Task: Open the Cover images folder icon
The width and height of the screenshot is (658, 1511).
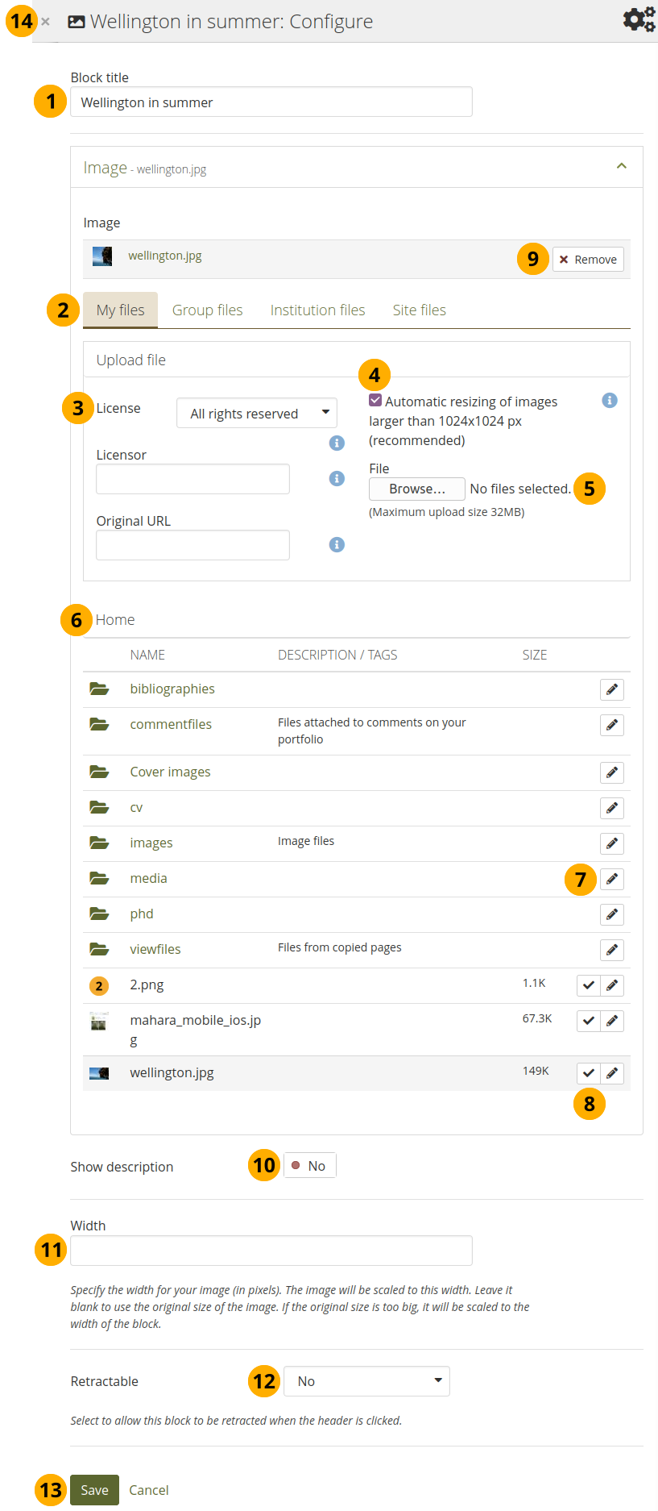Action: click(x=99, y=772)
